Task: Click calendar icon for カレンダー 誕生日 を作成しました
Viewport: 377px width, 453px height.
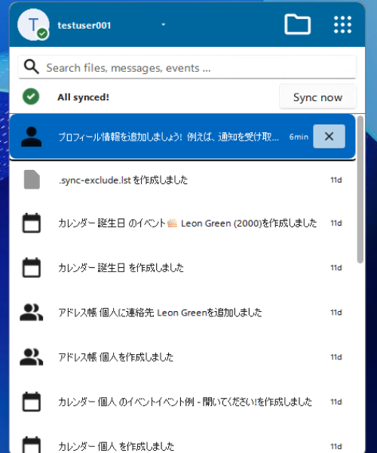Action: click(x=32, y=267)
